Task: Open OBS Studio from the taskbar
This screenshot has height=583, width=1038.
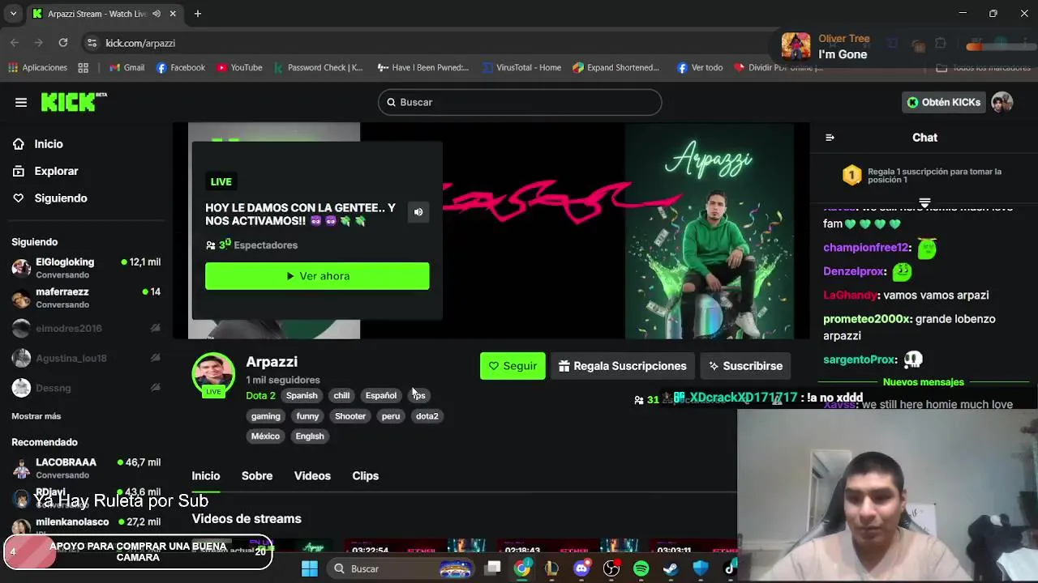Action: click(611, 569)
